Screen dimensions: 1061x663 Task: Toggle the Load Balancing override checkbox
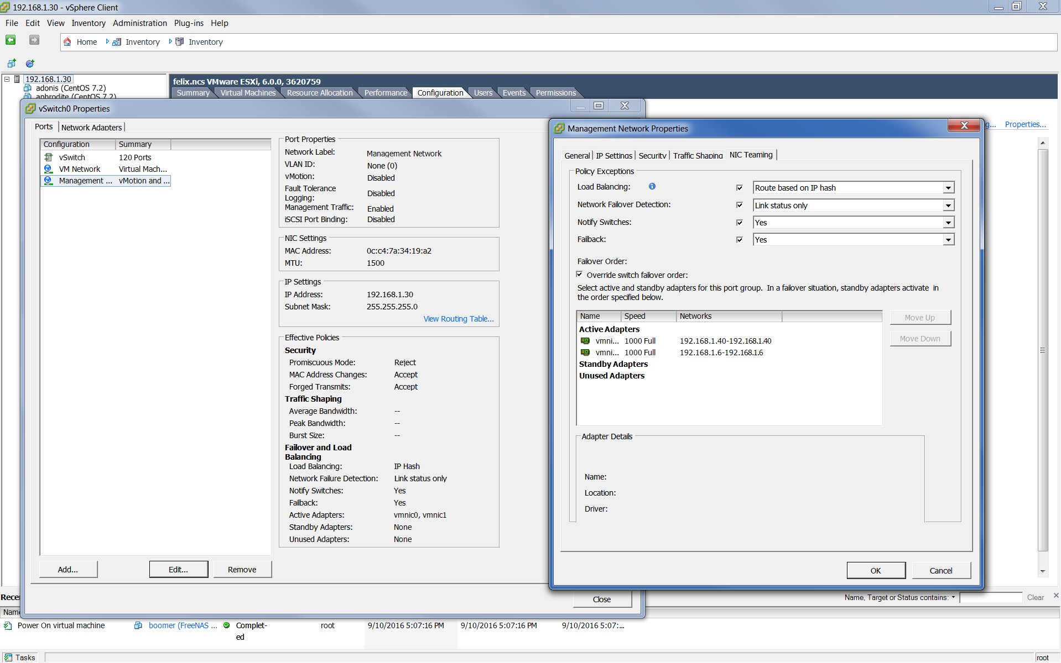[x=740, y=188]
